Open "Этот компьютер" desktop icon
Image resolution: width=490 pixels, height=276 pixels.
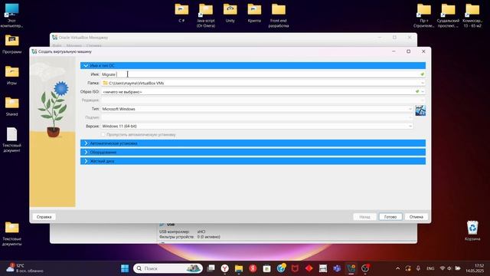pyautogui.click(x=11, y=15)
